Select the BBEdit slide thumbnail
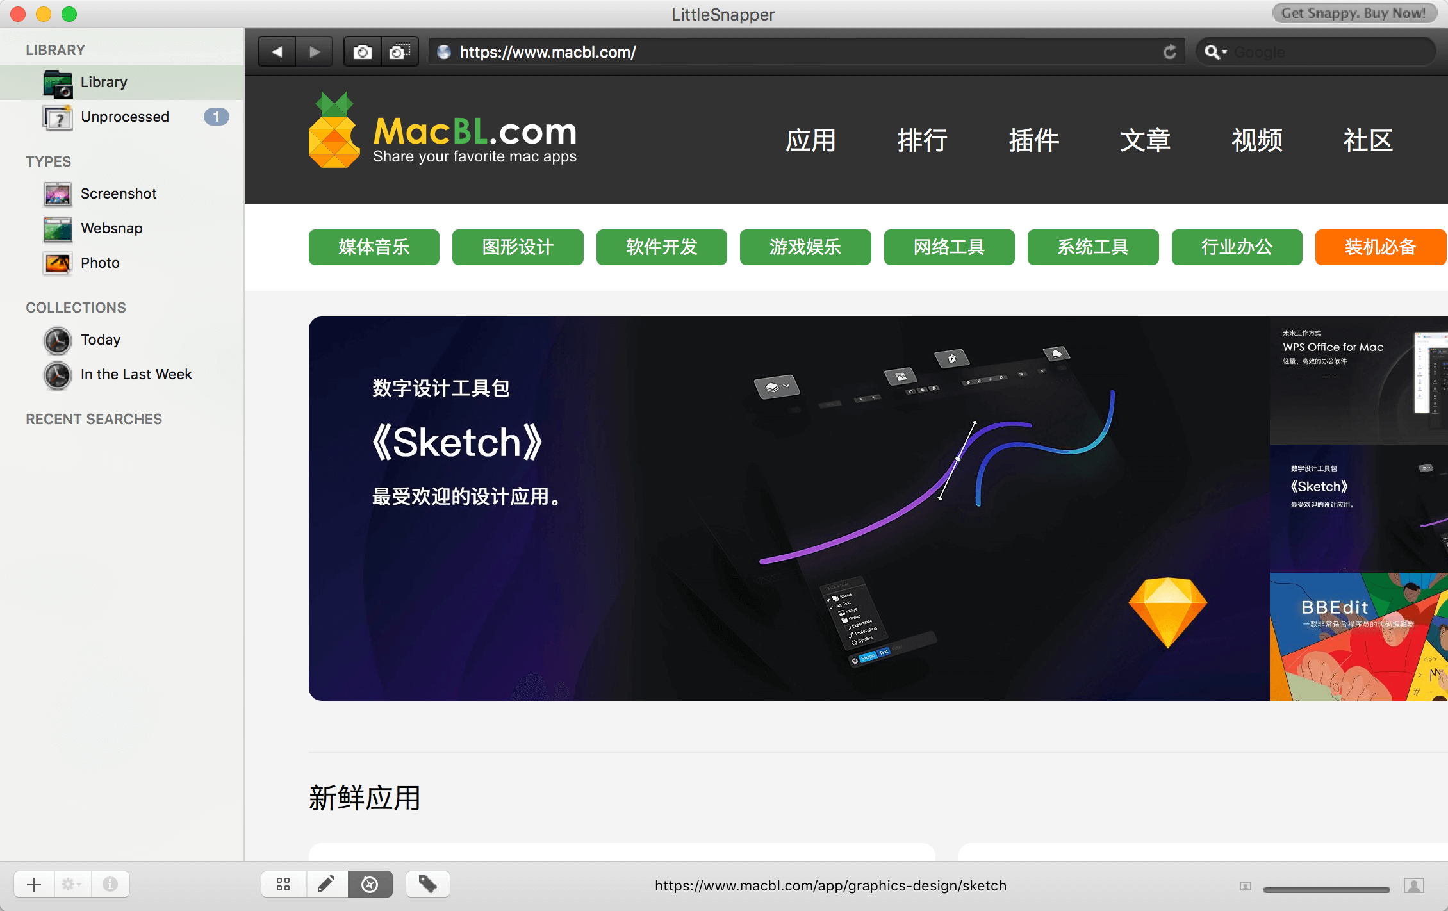The width and height of the screenshot is (1448, 911). coord(1359,637)
